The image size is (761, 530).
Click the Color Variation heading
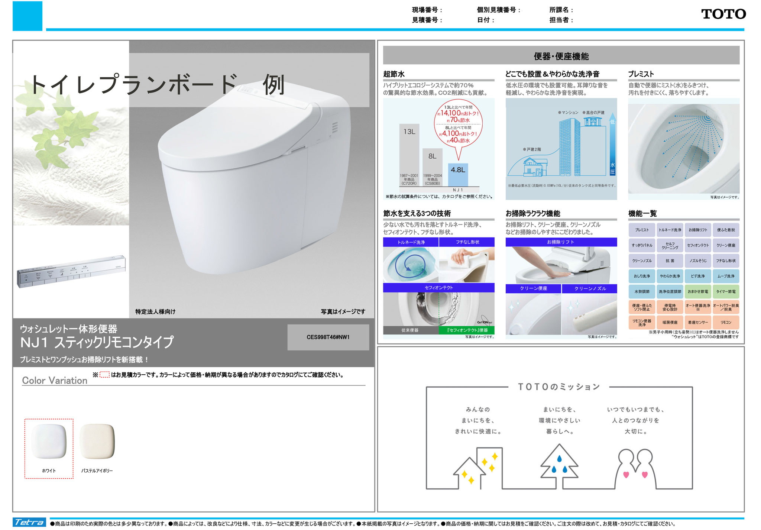55,381
